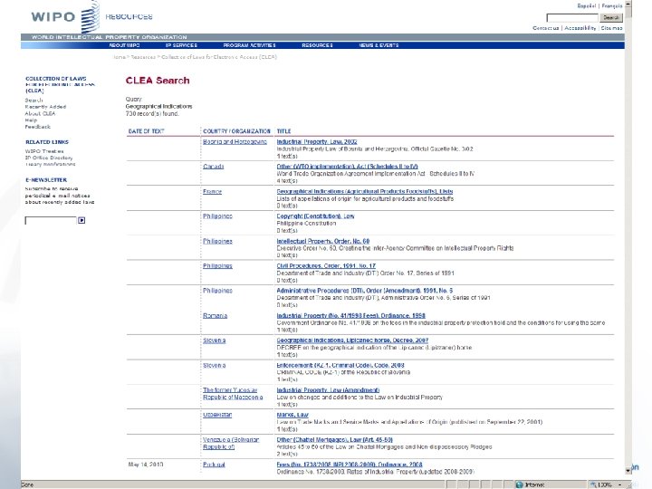Open Geographical Indications Agricultural Products Lists link
The width and height of the screenshot is (652, 489).
click(365, 191)
